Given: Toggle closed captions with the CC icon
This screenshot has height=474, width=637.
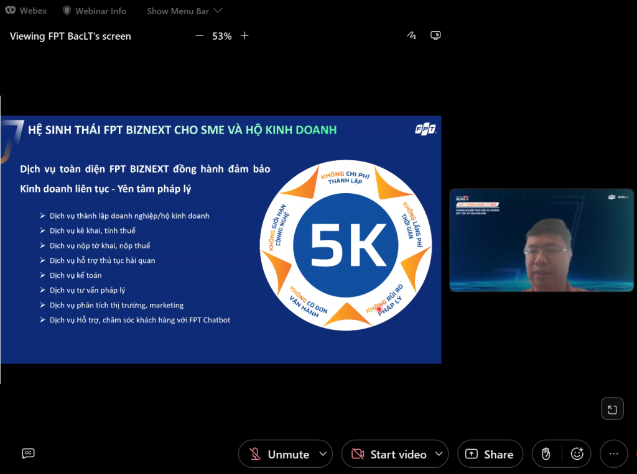Looking at the screenshot, I should click(x=28, y=453).
